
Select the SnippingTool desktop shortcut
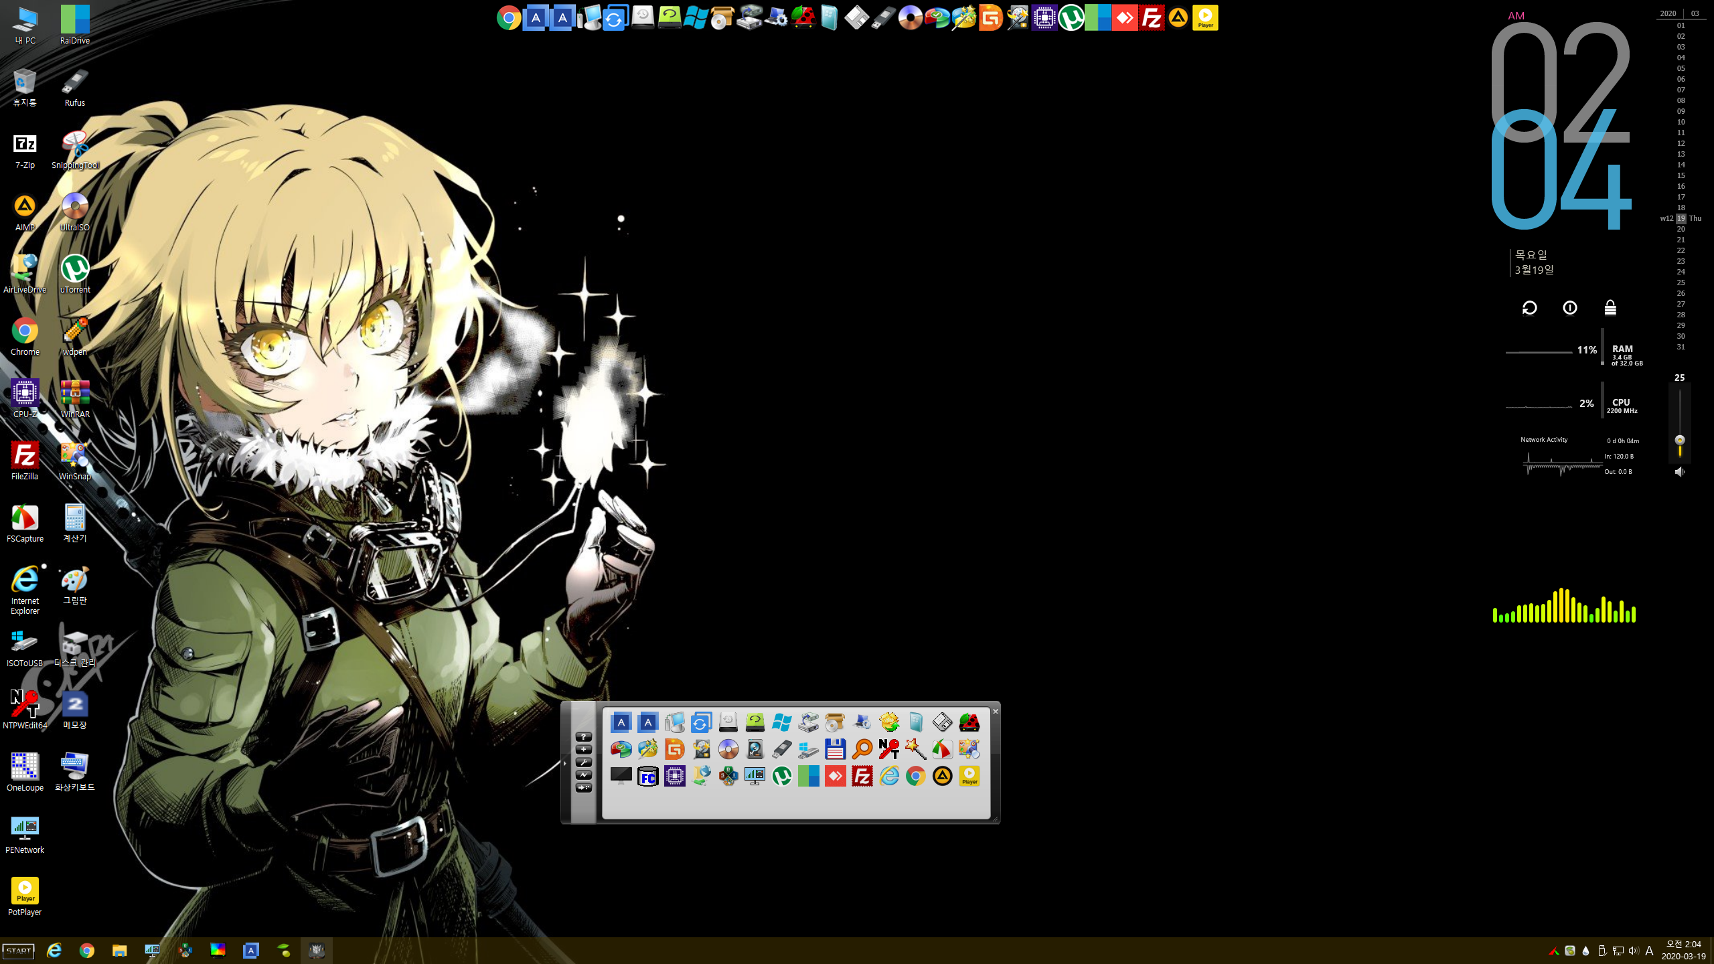tap(75, 150)
